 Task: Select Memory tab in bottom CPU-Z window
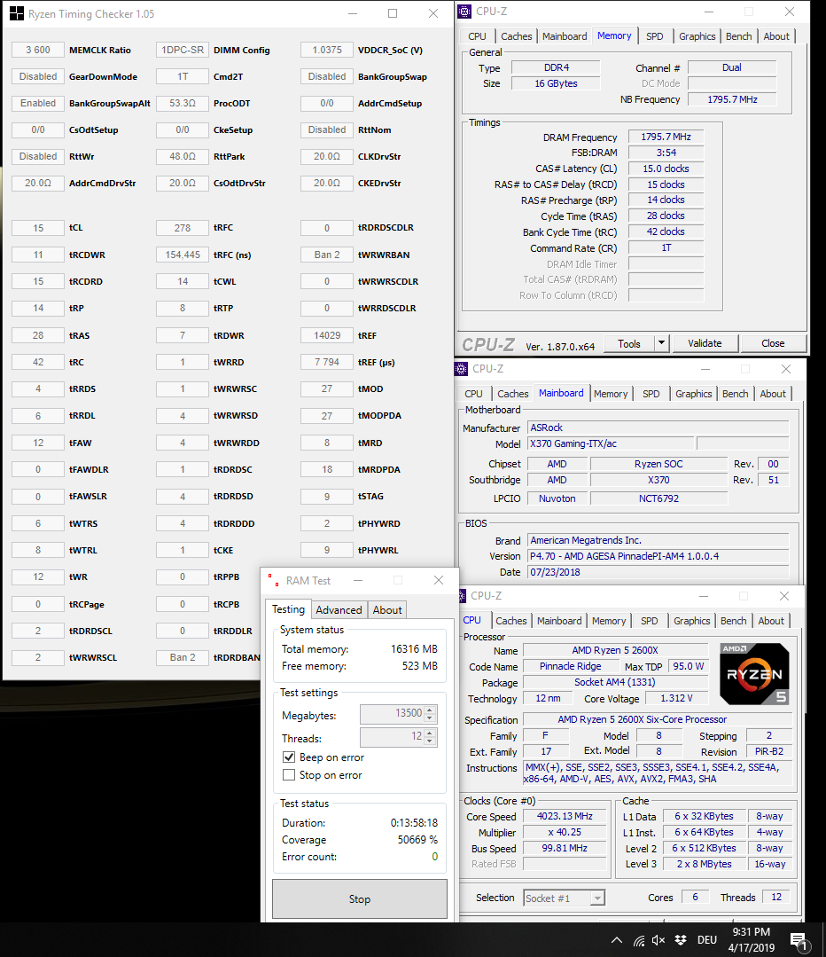[609, 621]
